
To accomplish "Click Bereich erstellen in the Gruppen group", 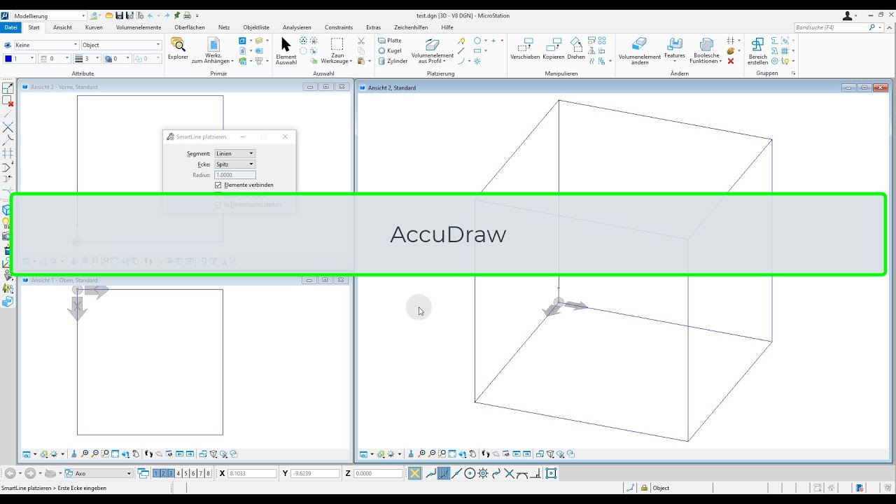I will [x=757, y=51].
